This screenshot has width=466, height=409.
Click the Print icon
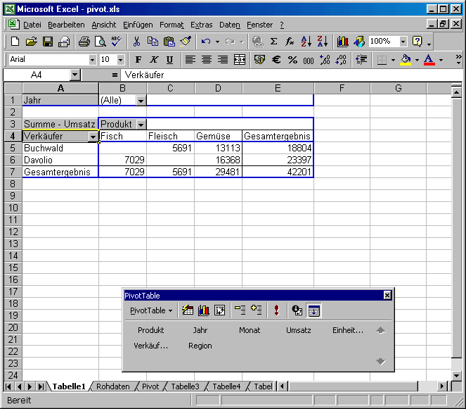84,42
